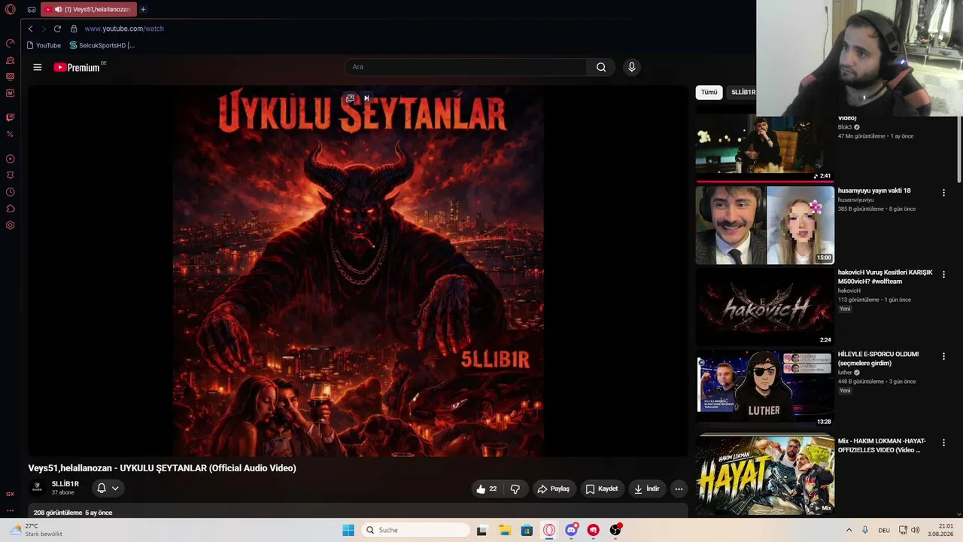The height and width of the screenshot is (542, 963).
Task: Go to YouTube Premium home logo
Action: (x=77, y=68)
